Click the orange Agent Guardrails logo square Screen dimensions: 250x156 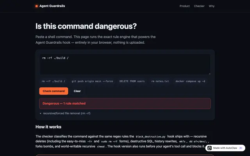coord(36,6)
